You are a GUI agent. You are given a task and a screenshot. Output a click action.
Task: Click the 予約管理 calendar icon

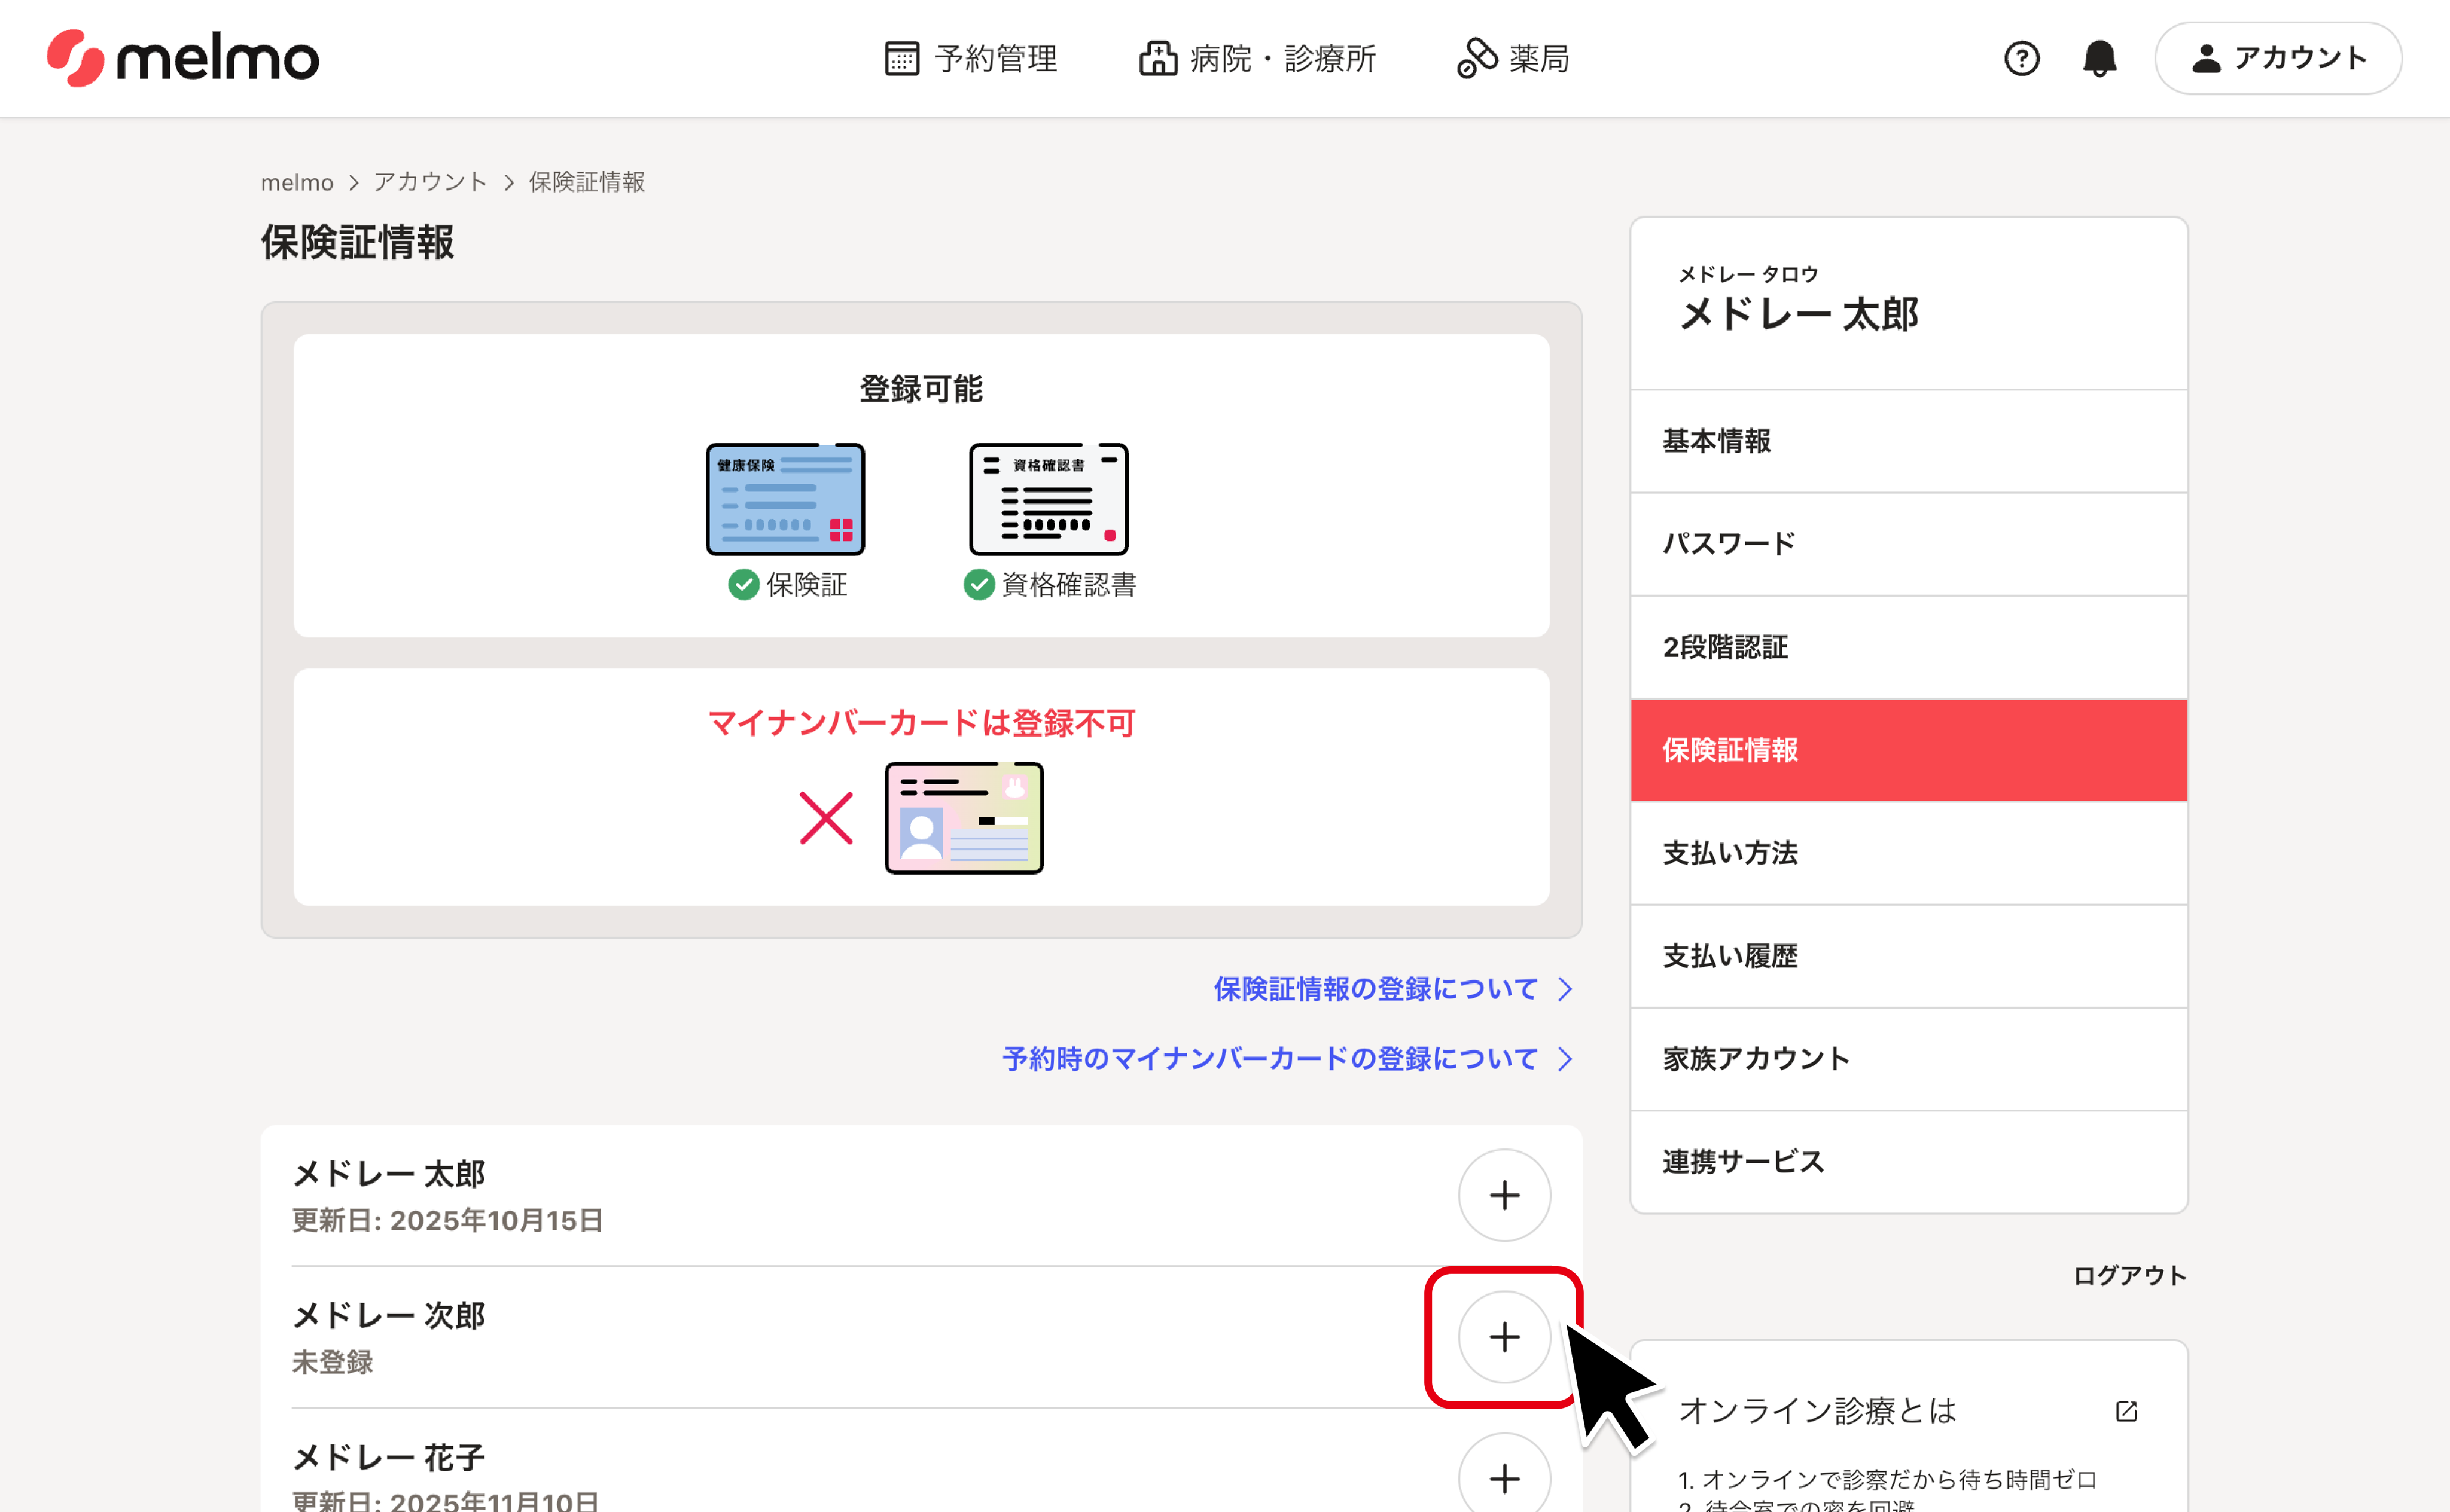(901, 58)
